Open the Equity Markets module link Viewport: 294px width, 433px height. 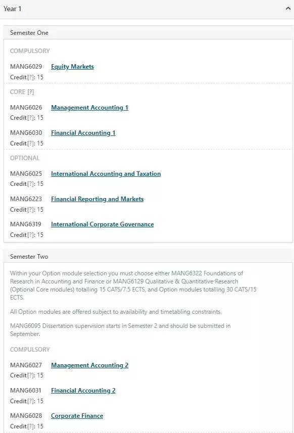click(72, 67)
